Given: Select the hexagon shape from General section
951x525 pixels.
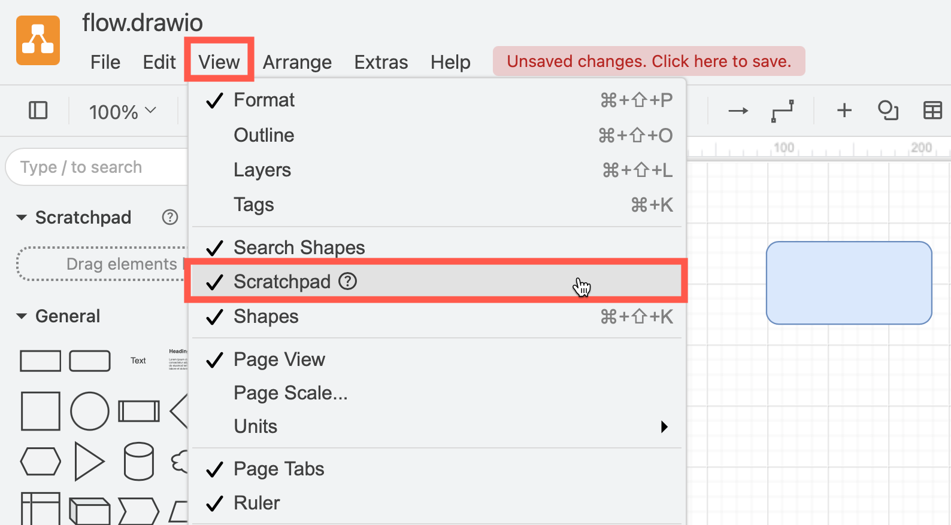Looking at the screenshot, I should pyautogui.click(x=40, y=461).
